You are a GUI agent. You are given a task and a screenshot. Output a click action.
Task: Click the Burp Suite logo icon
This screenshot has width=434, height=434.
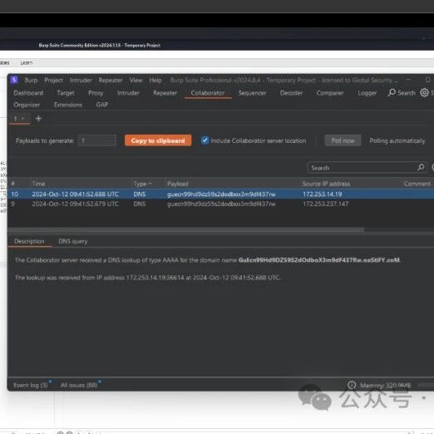tap(14, 80)
